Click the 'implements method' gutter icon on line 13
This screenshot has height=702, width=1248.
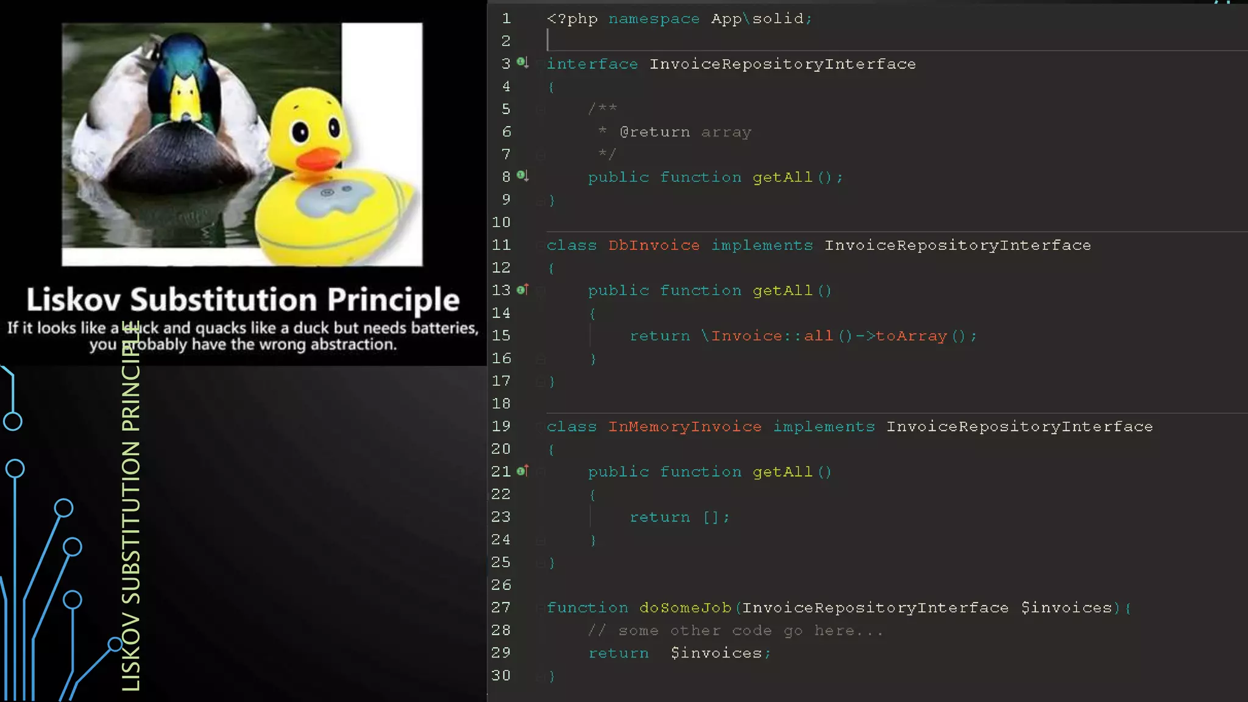(522, 289)
